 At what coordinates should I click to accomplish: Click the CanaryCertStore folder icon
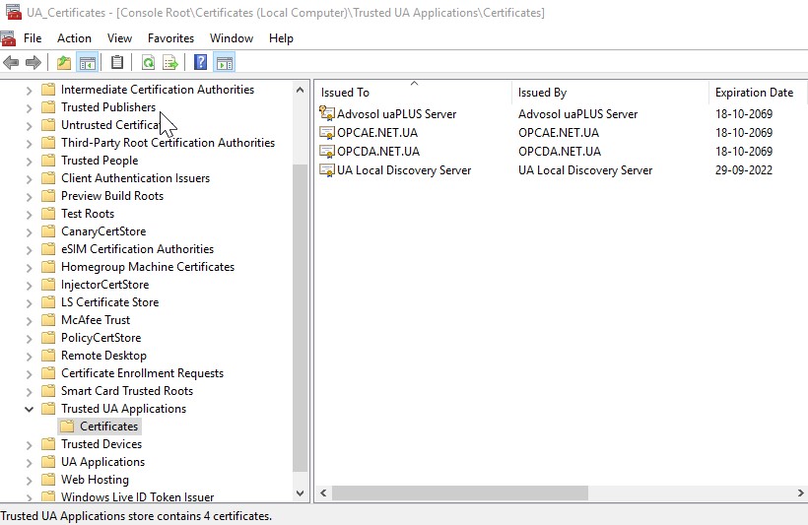point(48,231)
